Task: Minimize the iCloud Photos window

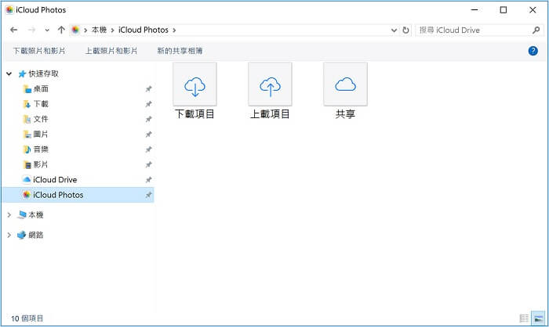Action: pos(474,10)
